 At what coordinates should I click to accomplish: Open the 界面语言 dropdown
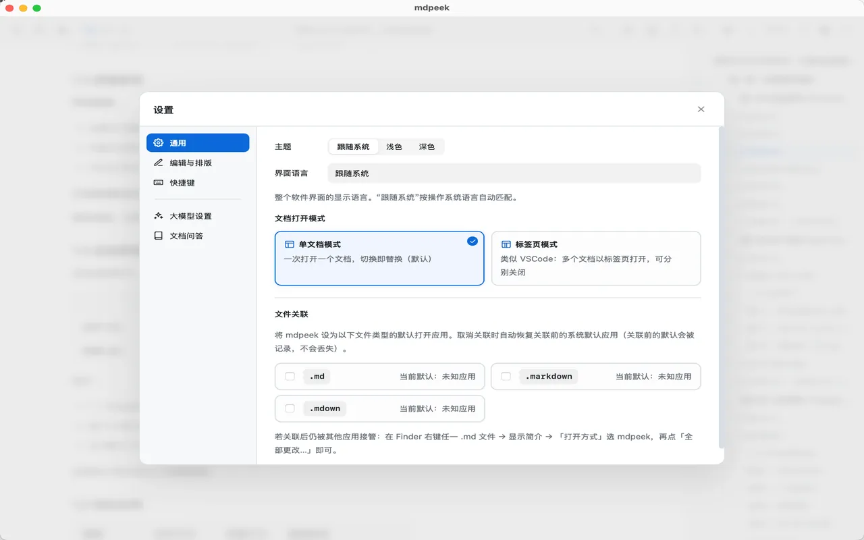(514, 173)
